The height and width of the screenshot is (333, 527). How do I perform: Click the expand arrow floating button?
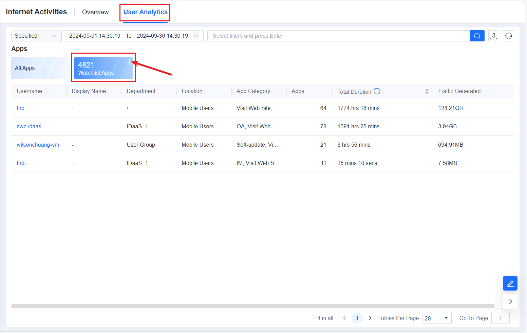[510, 301]
